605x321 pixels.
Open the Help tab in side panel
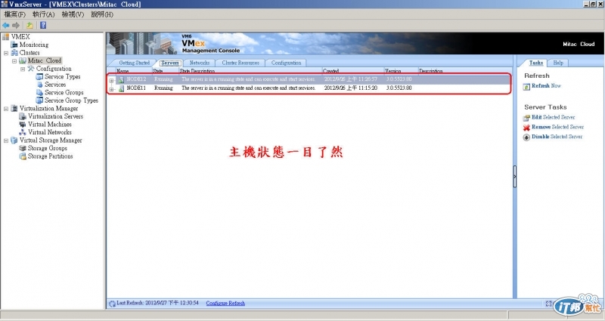point(558,63)
